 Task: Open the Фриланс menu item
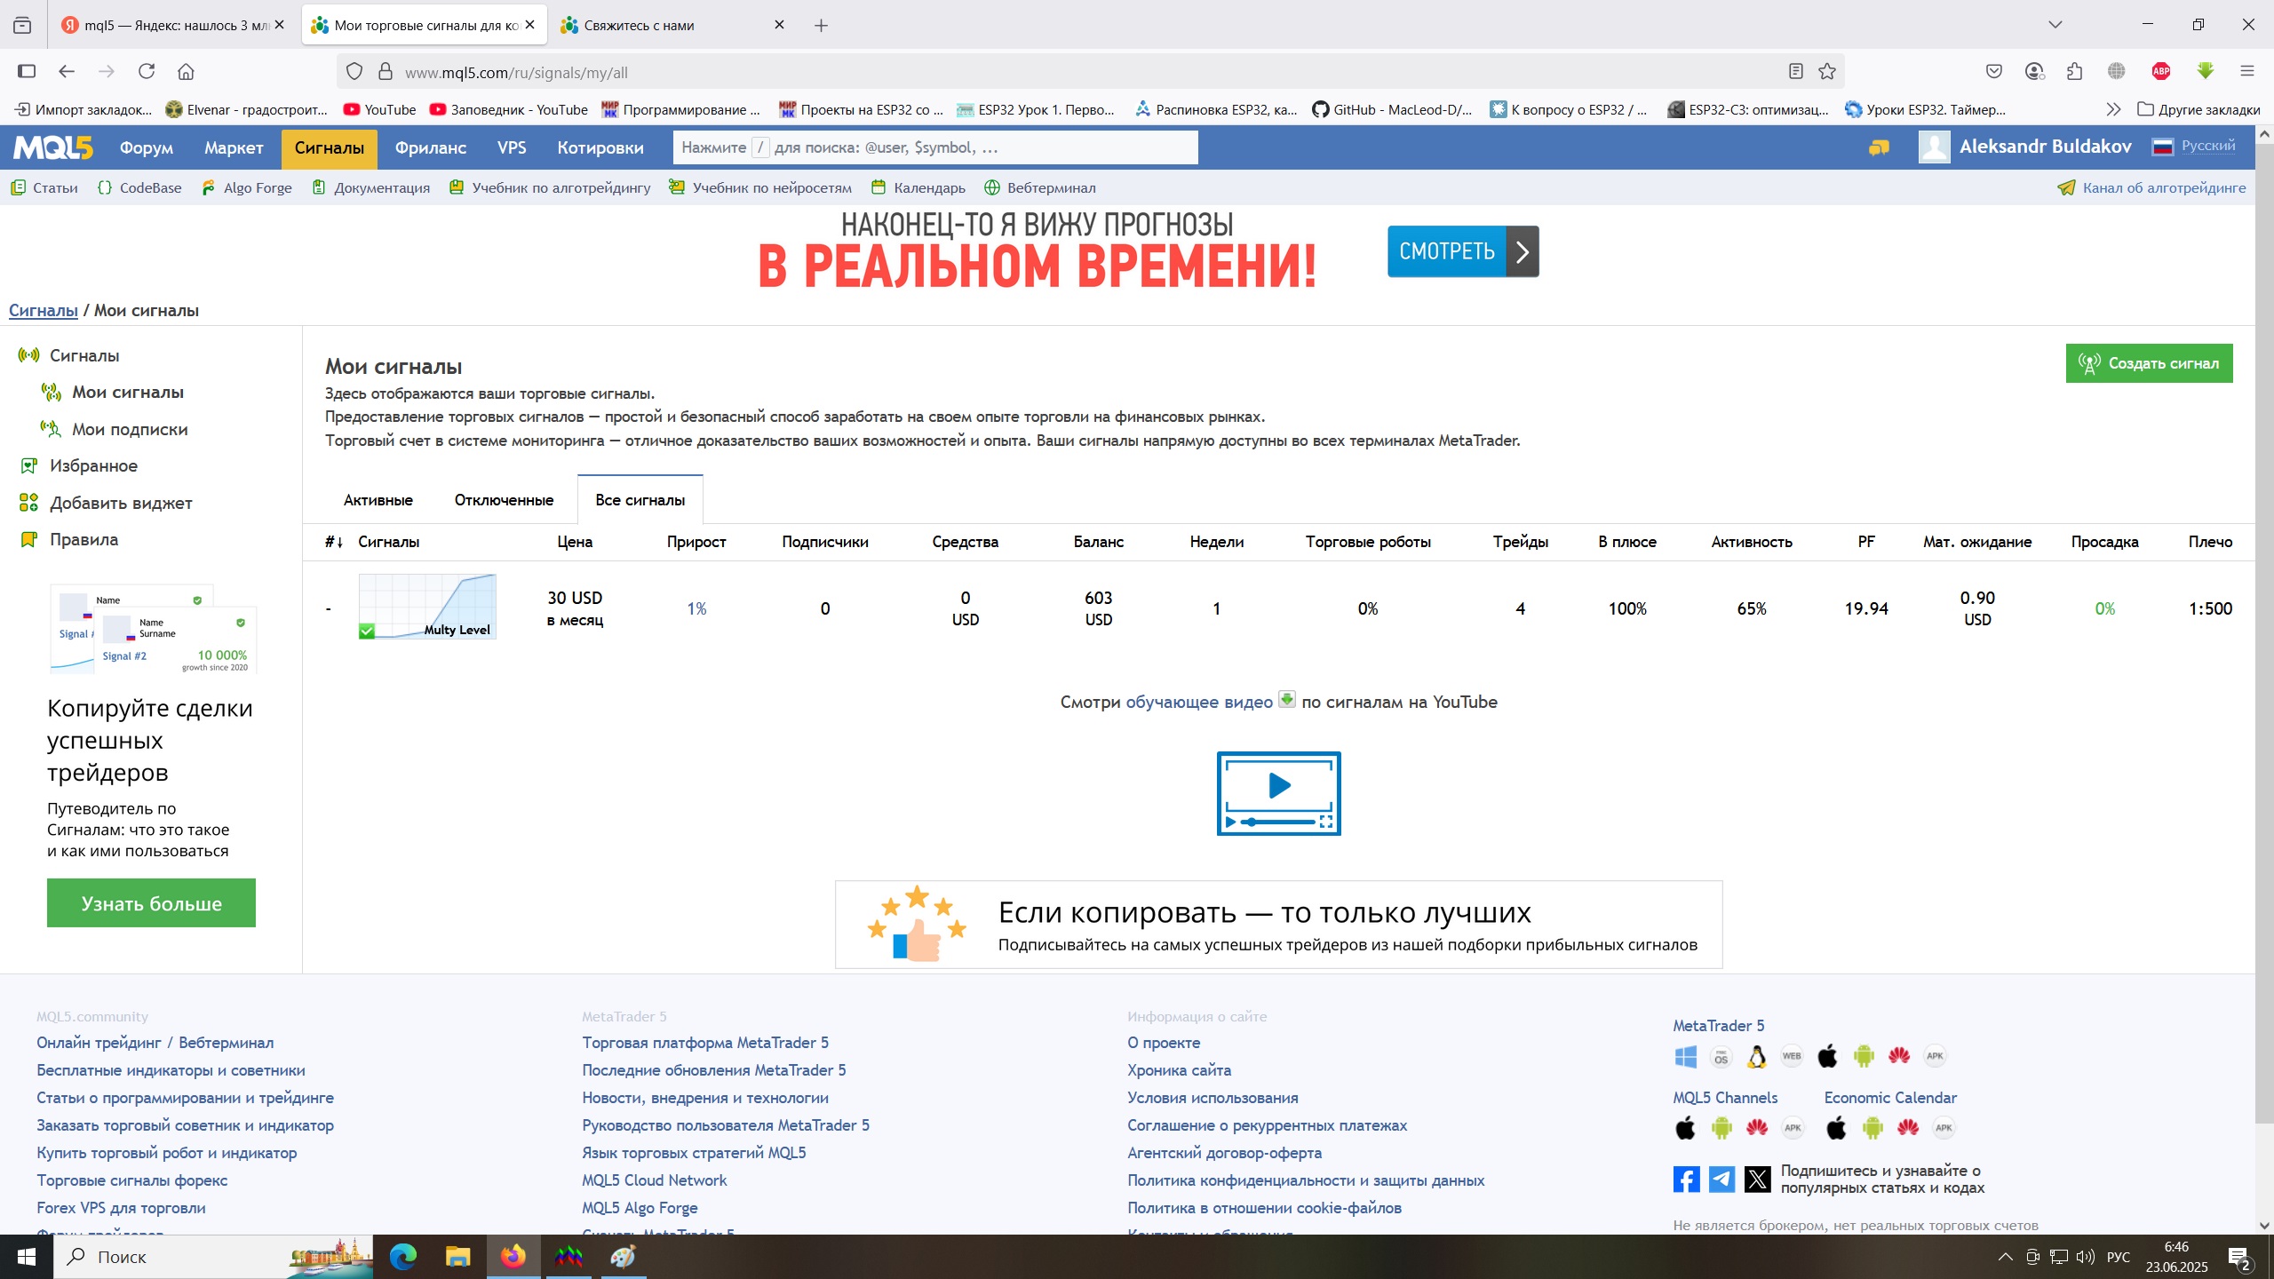[x=430, y=147]
